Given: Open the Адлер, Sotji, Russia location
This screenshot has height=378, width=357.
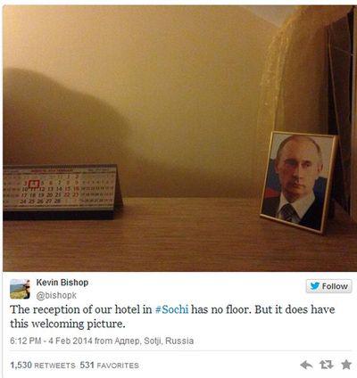Looking at the screenshot, I should [x=154, y=341].
